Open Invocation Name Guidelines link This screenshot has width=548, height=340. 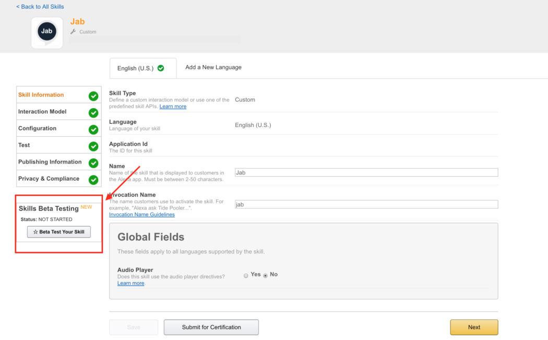pos(142,215)
